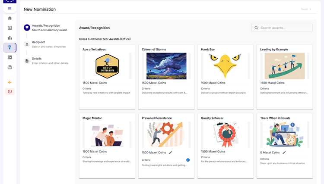Click in the Search awards field
Screen dimensions: 324x184
pos(282,28)
